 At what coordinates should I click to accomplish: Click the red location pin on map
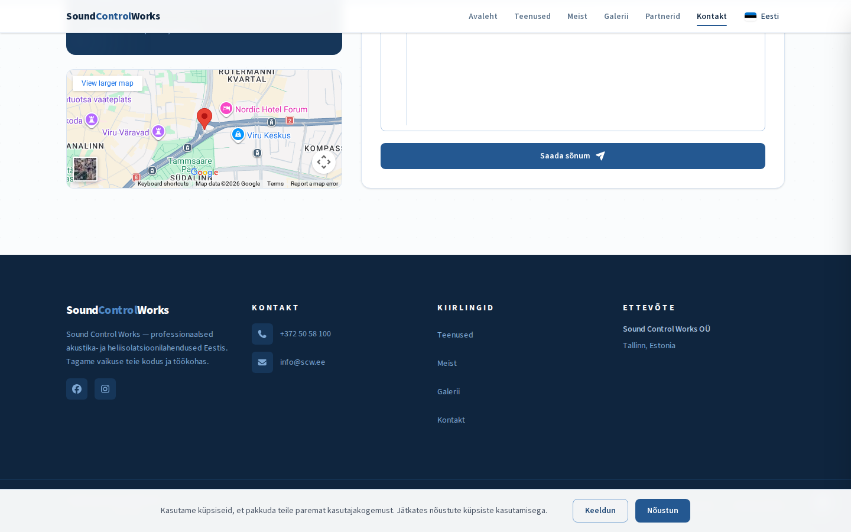[204, 118]
